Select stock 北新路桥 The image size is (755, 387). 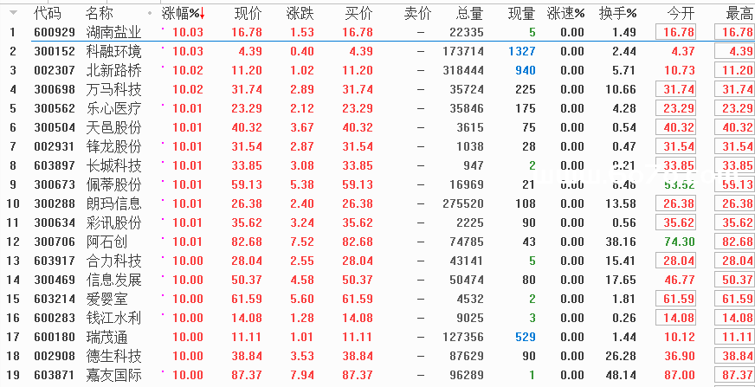point(113,70)
